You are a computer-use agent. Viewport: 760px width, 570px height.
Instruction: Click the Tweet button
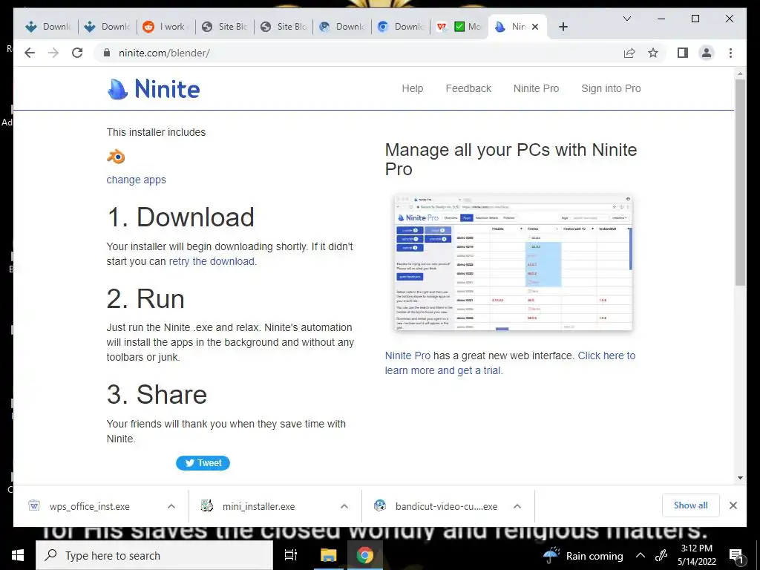[203, 463]
